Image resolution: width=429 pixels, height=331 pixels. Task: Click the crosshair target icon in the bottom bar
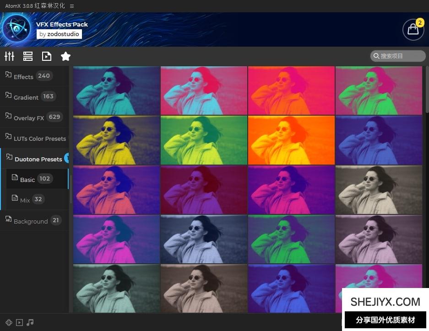[x=8, y=322]
